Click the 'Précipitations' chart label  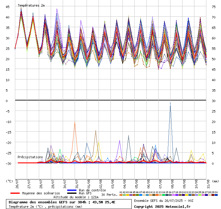click(30, 157)
